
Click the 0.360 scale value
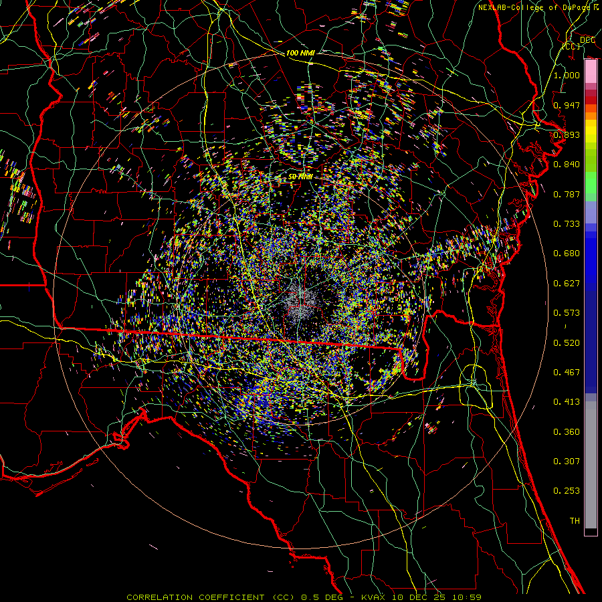pyautogui.click(x=567, y=431)
